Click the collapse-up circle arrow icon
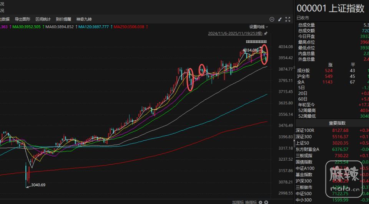Viewport: 369px width, 204px height. click(272, 19)
